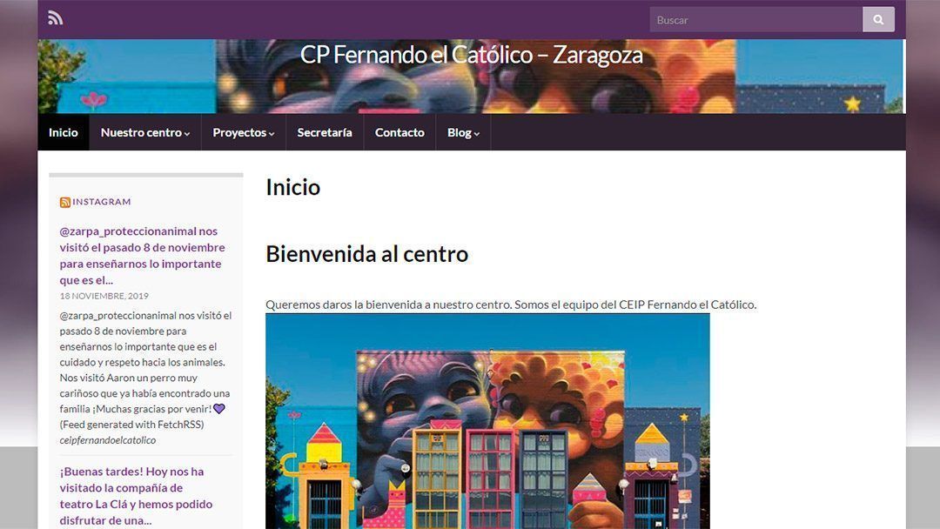Select the Inicio page heading

point(293,187)
